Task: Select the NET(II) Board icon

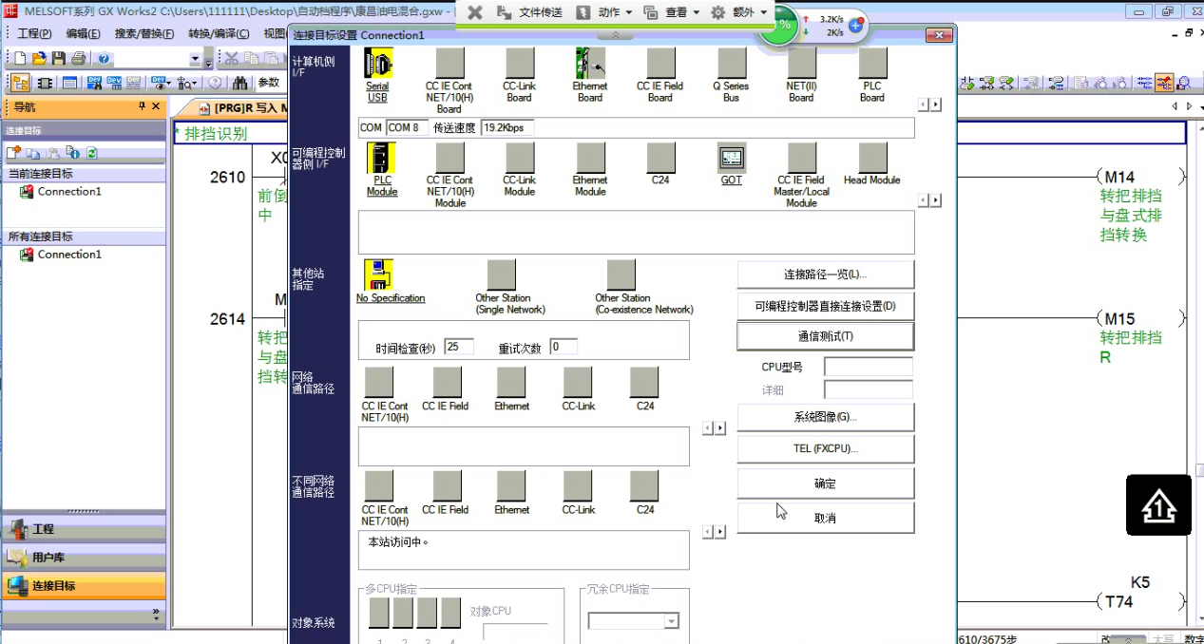Action: [801, 64]
